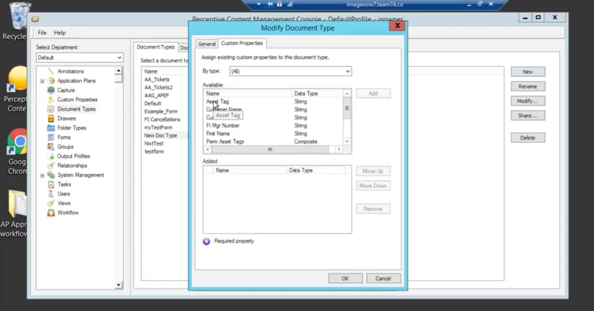This screenshot has height=311, width=594.
Task: Open the File menu
Action: point(42,33)
